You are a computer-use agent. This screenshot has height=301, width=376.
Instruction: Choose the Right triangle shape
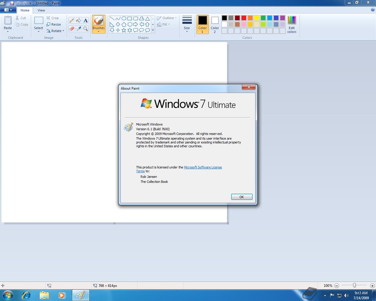point(112,24)
